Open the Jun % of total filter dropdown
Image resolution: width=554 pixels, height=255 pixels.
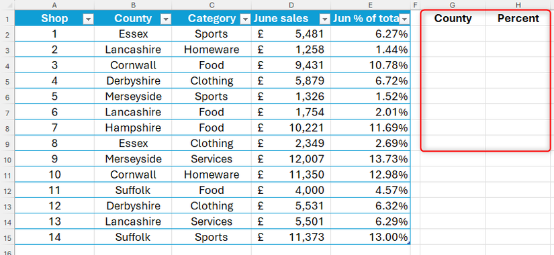click(404, 19)
